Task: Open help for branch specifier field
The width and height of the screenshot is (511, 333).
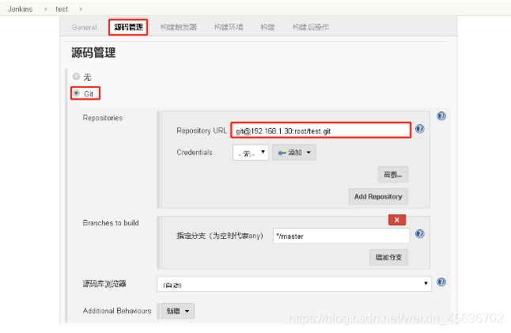Action: pyautogui.click(x=420, y=233)
